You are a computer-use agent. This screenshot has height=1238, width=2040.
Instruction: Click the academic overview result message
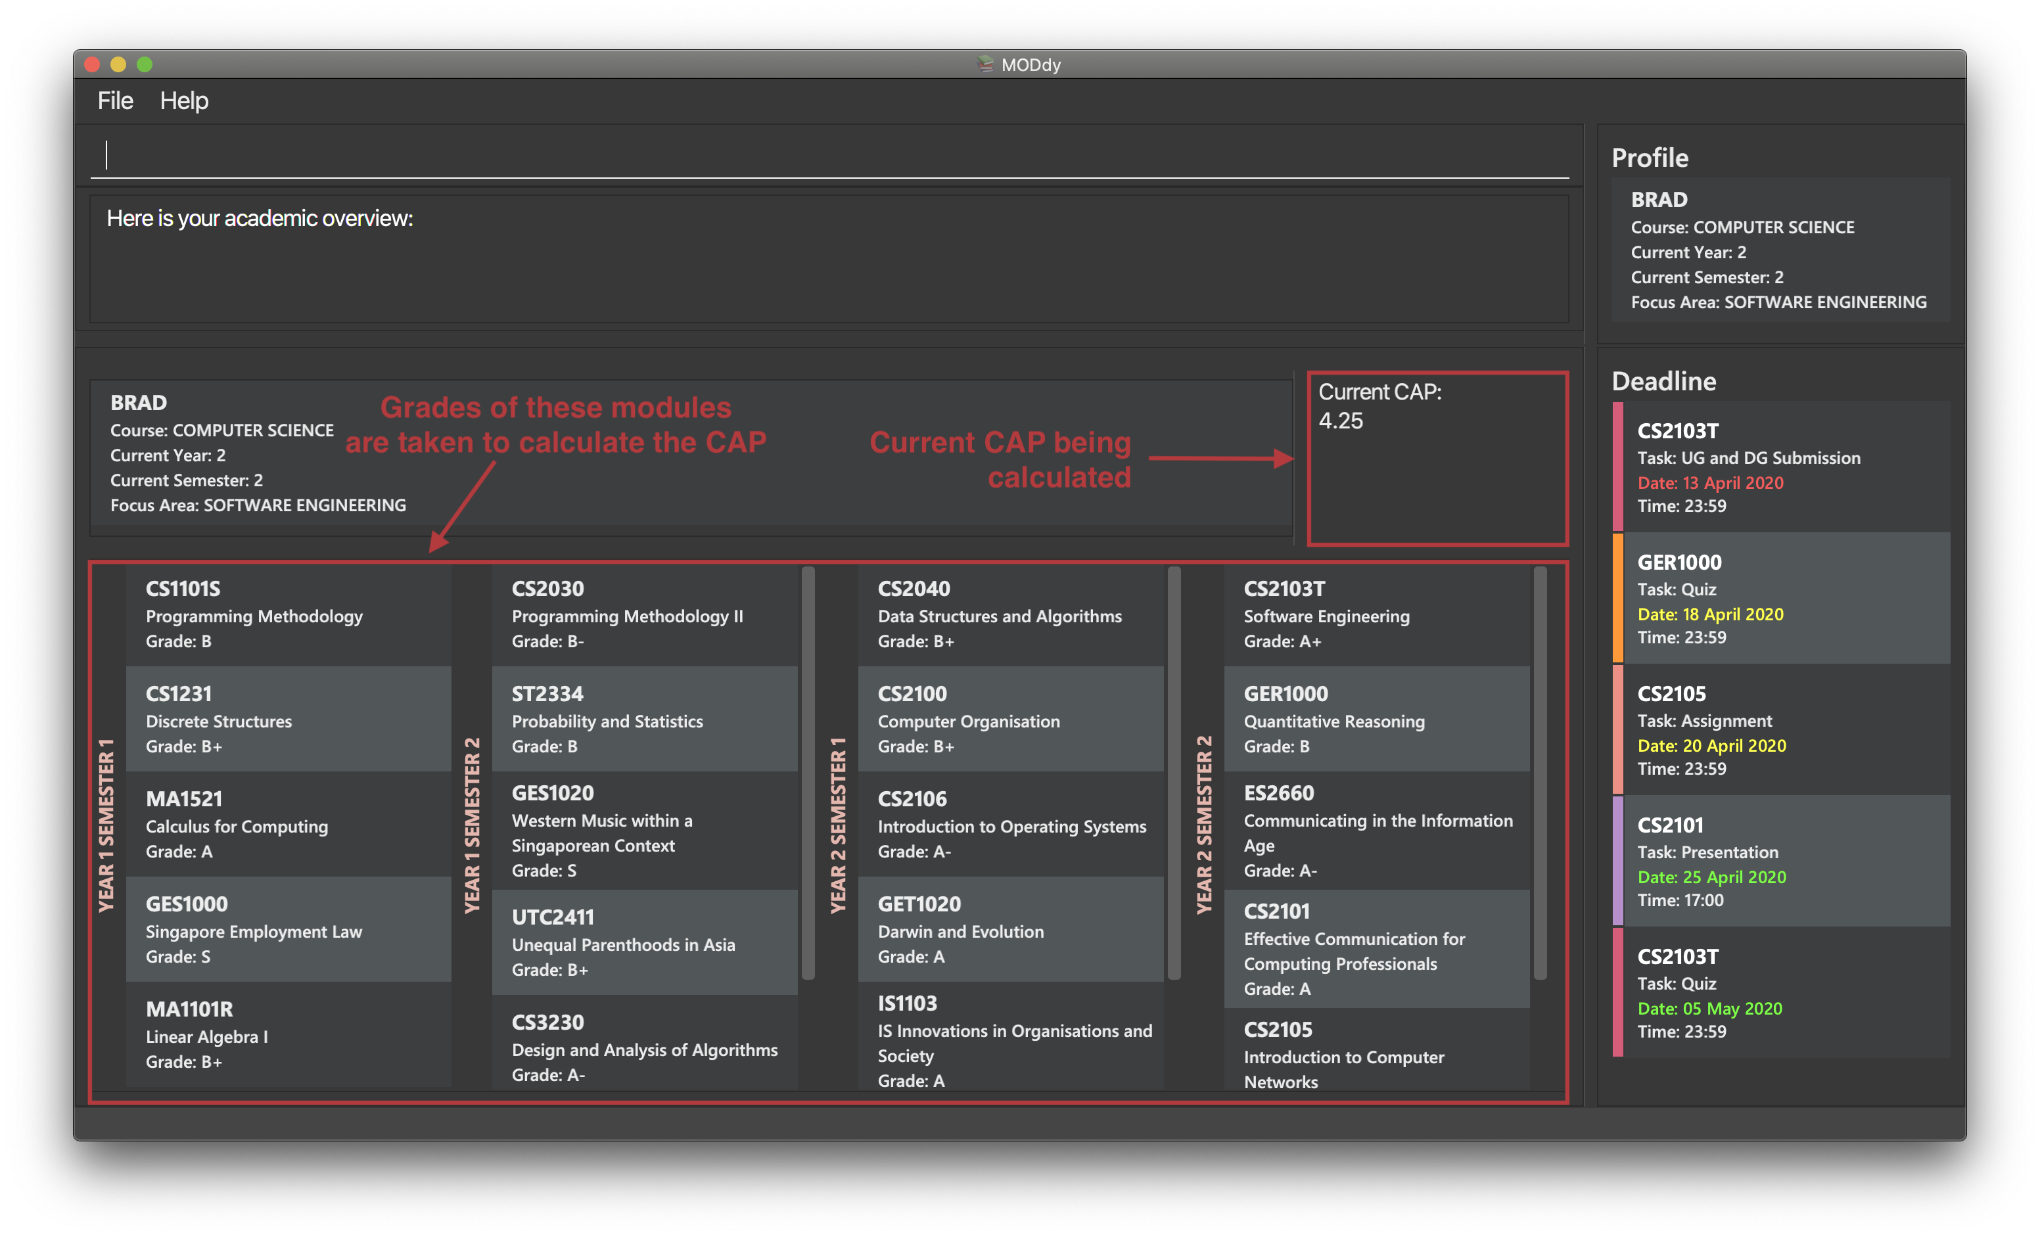[x=260, y=218]
